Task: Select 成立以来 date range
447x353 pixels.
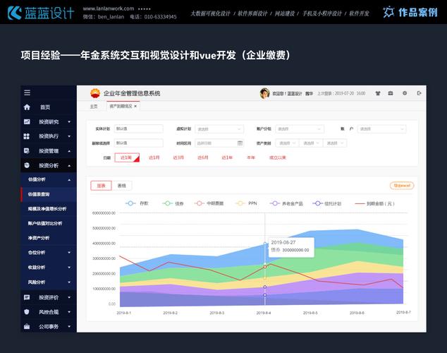Action: [278, 157]
